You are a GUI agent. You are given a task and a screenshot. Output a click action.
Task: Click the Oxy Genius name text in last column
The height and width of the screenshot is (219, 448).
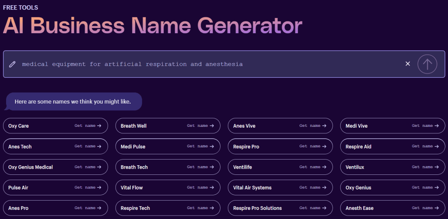pos(358,188)
